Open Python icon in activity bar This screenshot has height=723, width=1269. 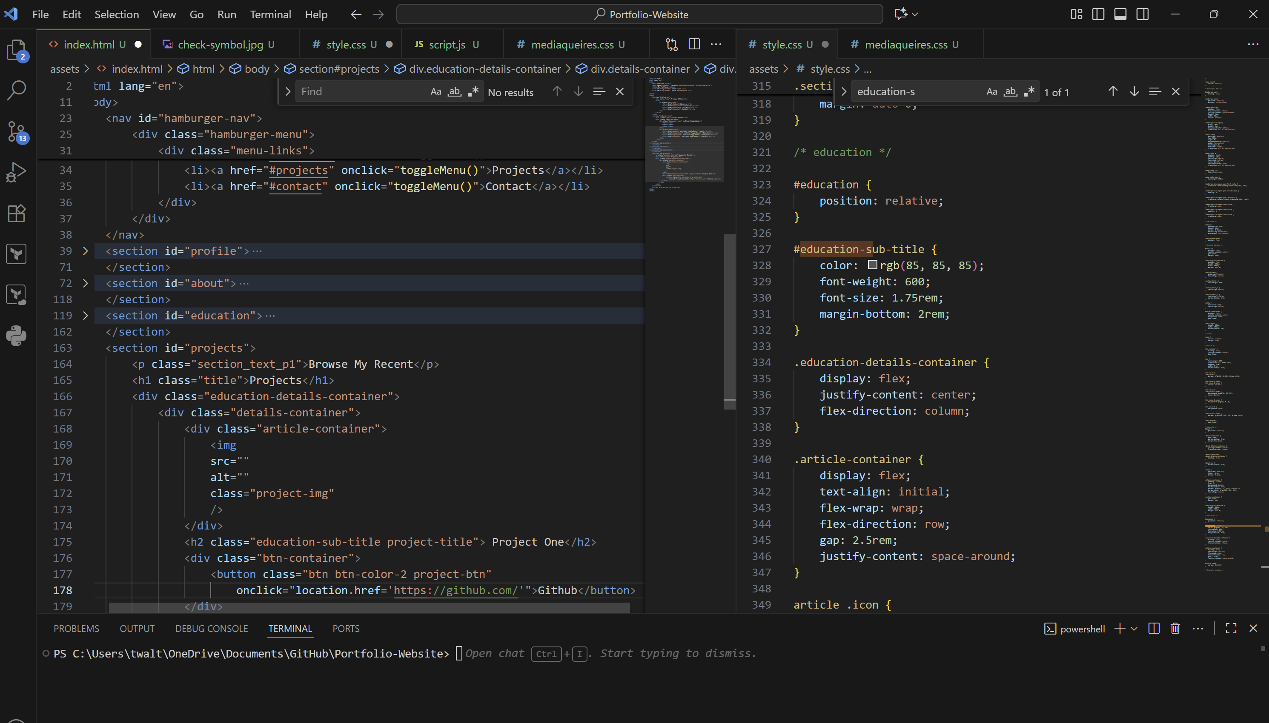(x=17, y=336)
